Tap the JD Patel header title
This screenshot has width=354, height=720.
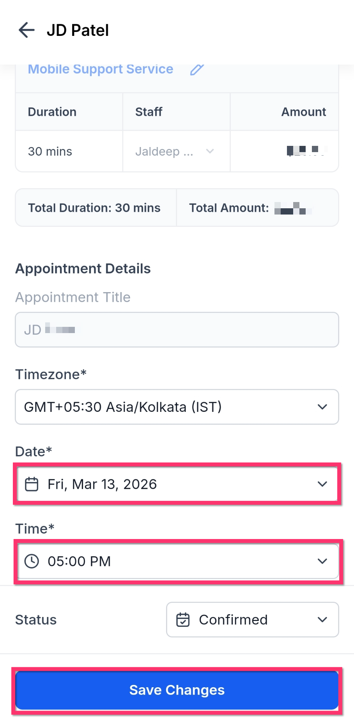coord(78,30)
